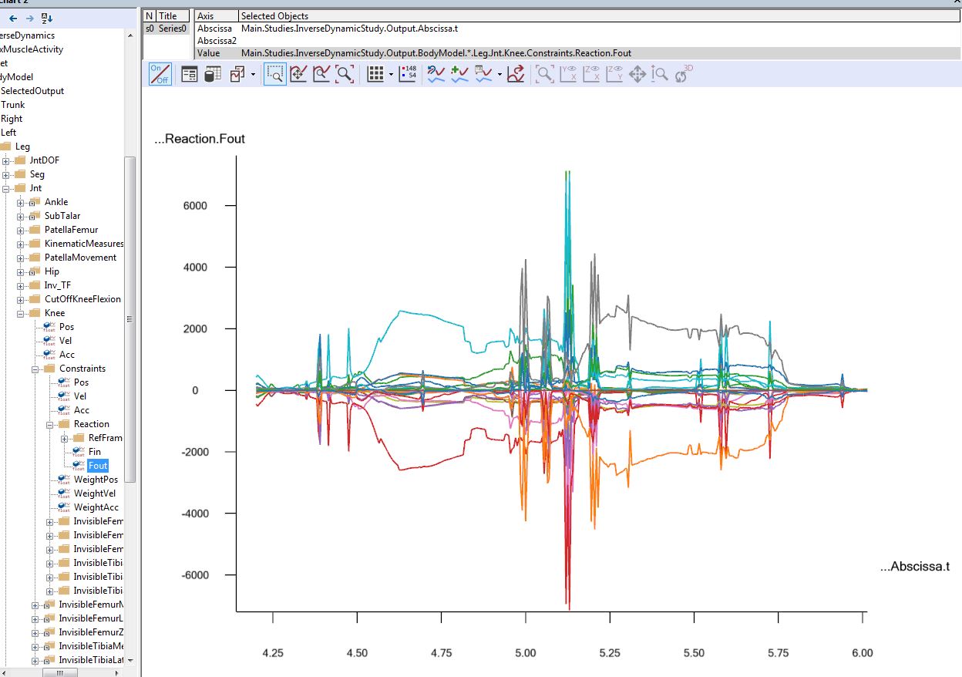Screen dimensions: 962x677
Task: Click the refresh series curve icon
Action: [x=436, y=74]
